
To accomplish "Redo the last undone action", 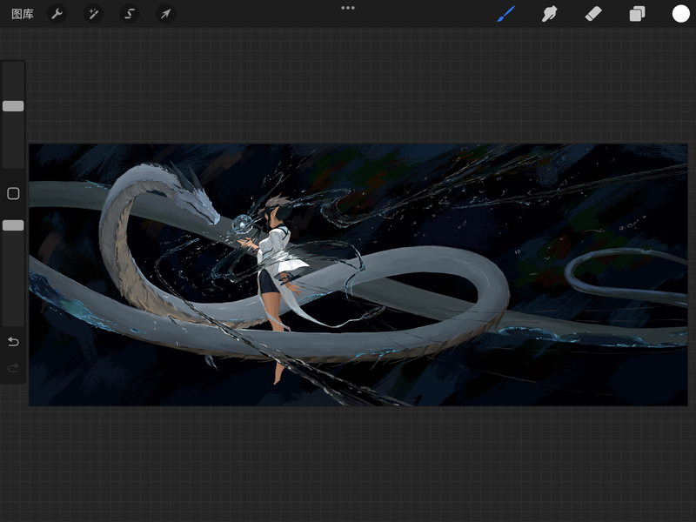I will tap(13, 368).
